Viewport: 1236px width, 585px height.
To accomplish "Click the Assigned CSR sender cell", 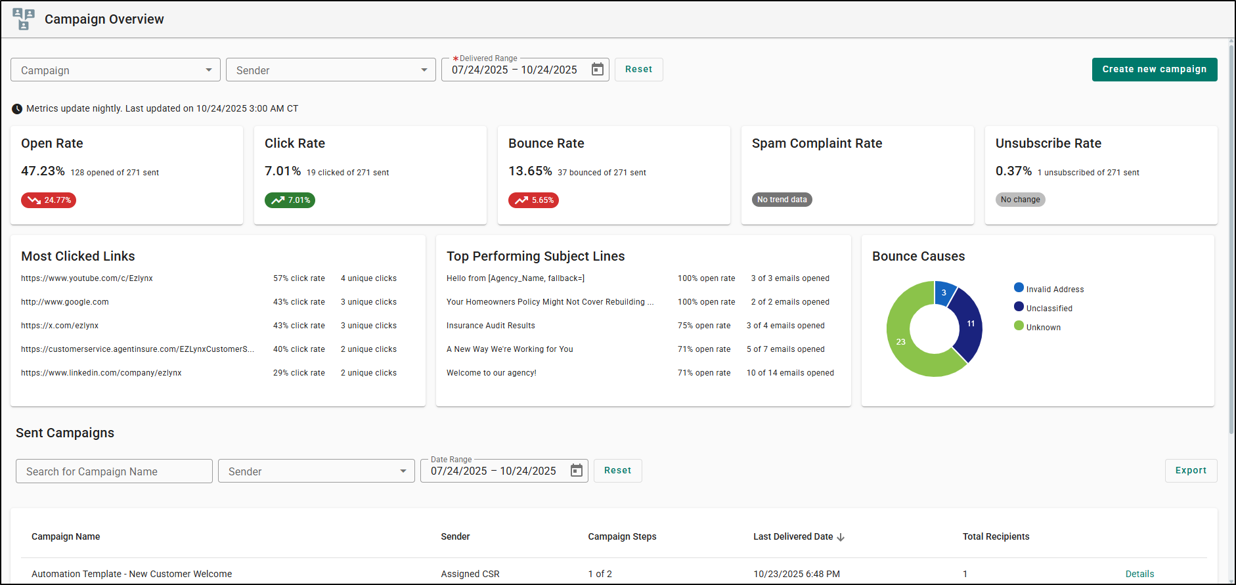I will [x=470, y=574].
